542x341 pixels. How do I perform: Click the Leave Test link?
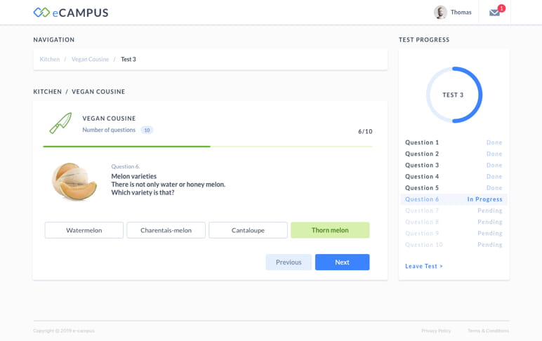pyautogui.click(x=424, y=266)
